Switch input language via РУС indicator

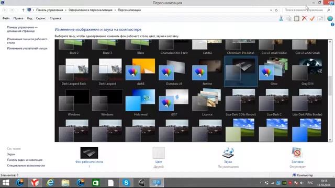point(310,183)
